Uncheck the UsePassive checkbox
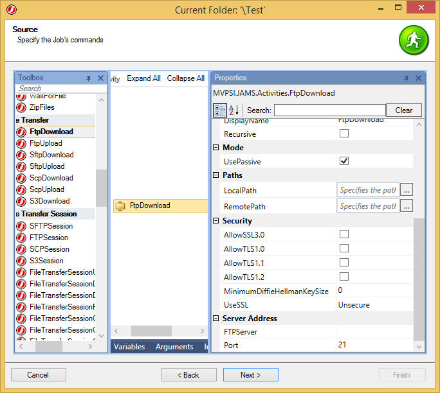440x393 pixels. (x=344, y=161)
